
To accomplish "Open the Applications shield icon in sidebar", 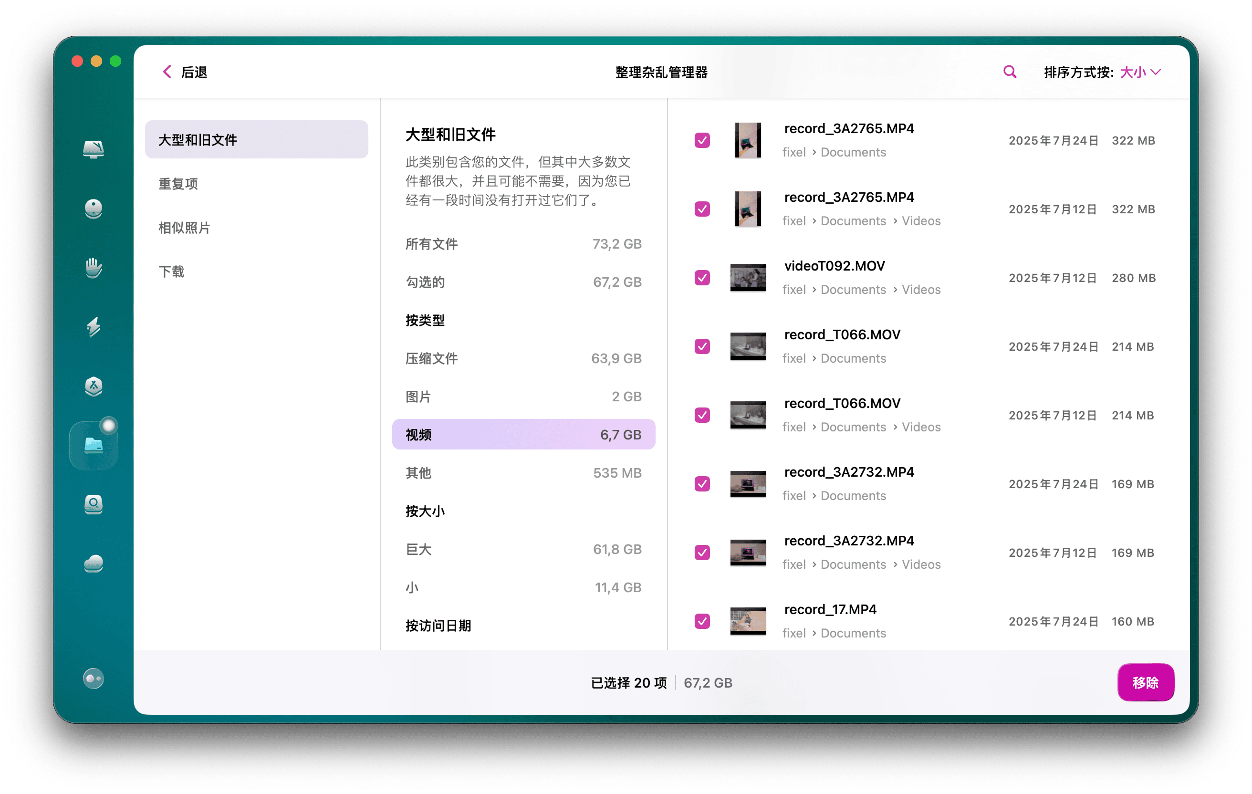I will point(94,387).
